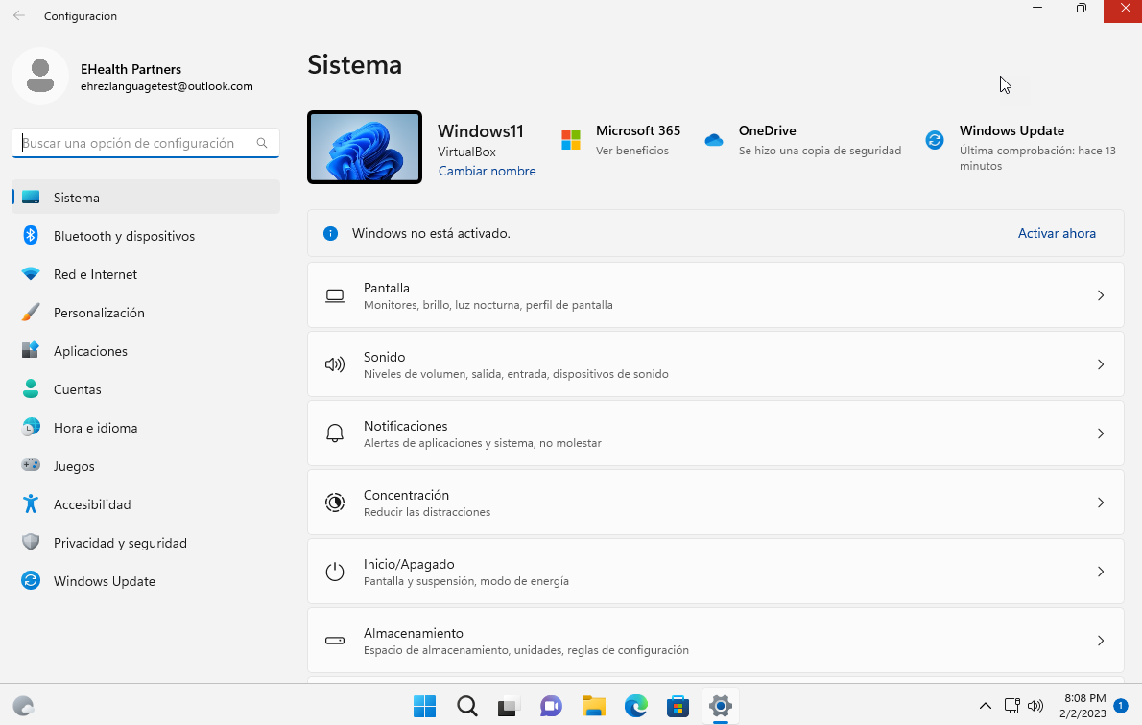The width and height of the screenshot is (1142, 725).
Task: Expand the Sonido settings row chevron
Action: (x=1101, y=364)
